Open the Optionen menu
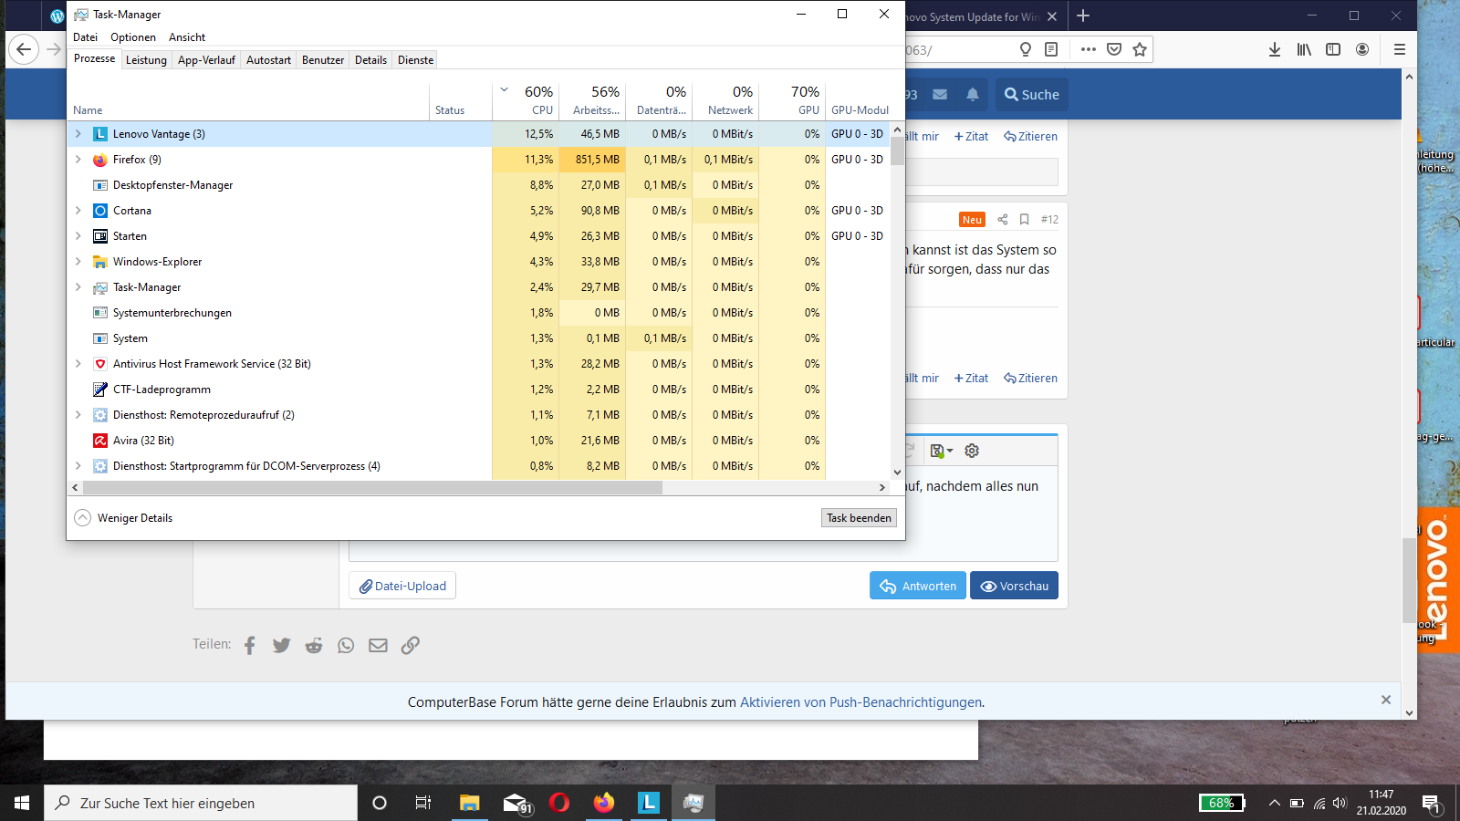 point(133,37)
